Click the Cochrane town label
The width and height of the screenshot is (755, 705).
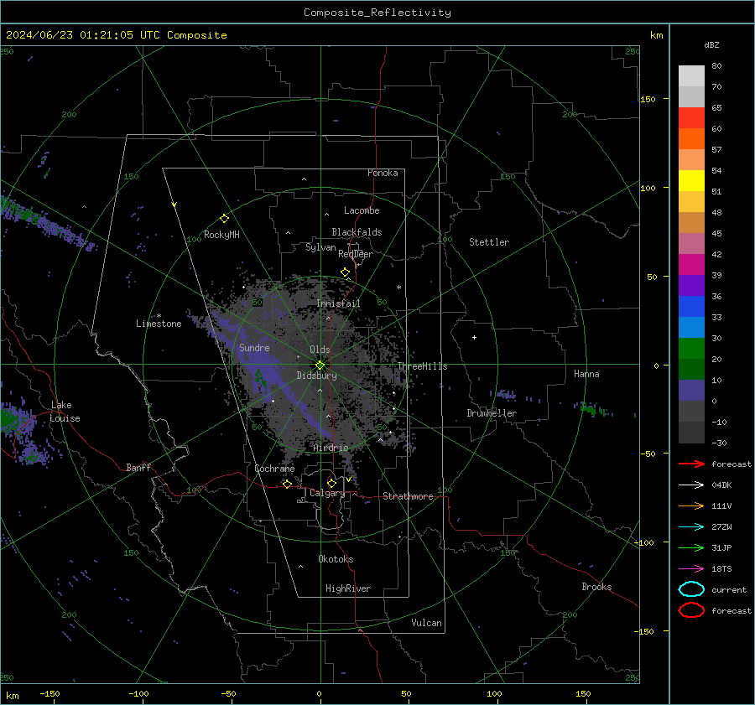coord(274,469)
